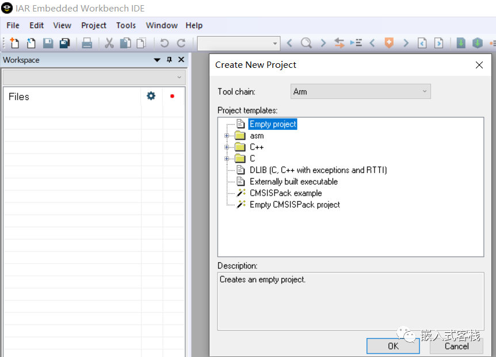Click the New Document toolbar icon

pyautogui.click(x=14, y=43)
